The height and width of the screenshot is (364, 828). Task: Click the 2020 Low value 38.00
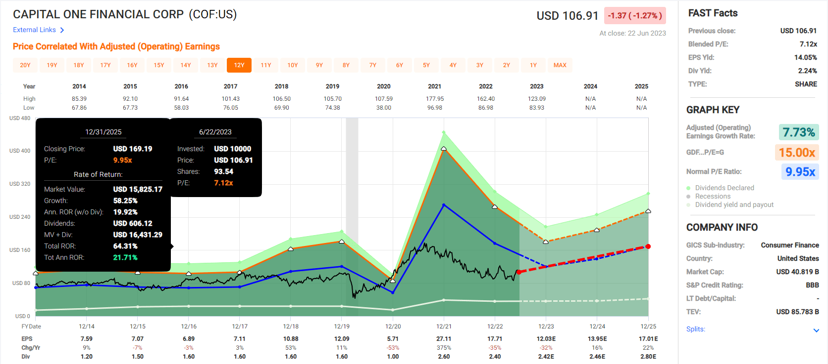(384, 108)
